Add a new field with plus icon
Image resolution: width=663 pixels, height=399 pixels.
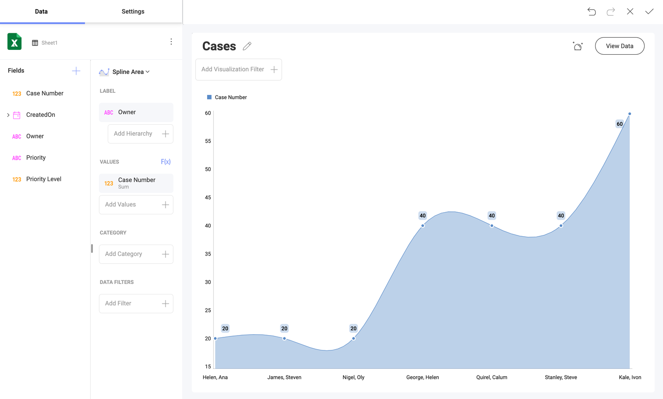76,71
